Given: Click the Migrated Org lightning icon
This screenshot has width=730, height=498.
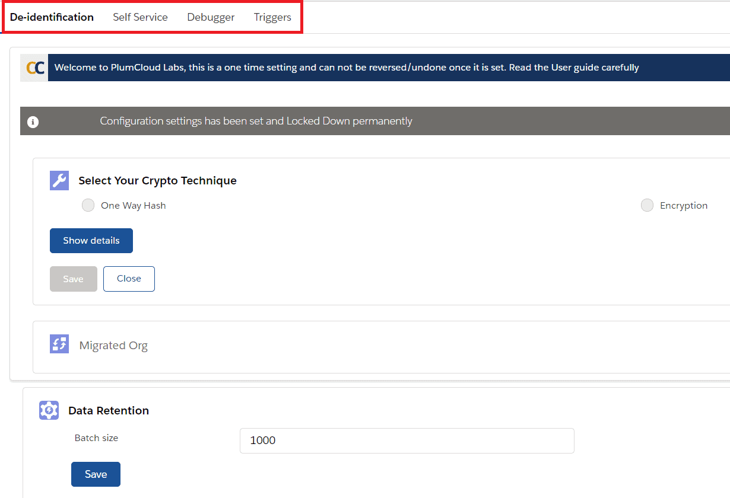Looking at the screenshot, I should [59, 344].
